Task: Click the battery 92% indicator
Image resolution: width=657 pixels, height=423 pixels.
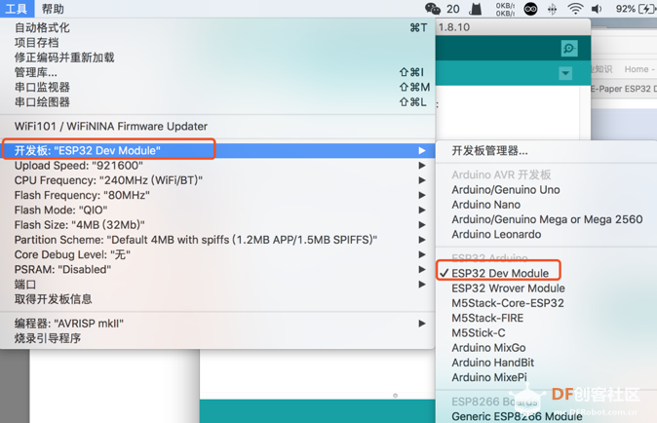Action: point(636,9)
